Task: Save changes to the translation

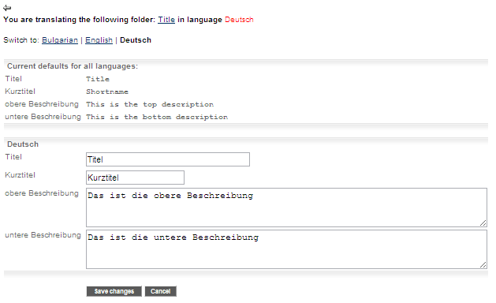Action: (x=114, y=291)
